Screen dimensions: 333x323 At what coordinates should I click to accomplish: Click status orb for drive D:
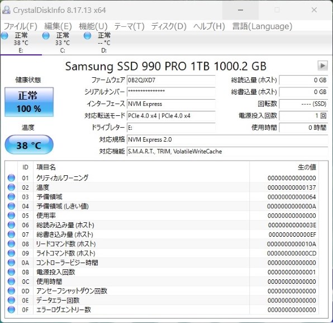tap(87, 36)
